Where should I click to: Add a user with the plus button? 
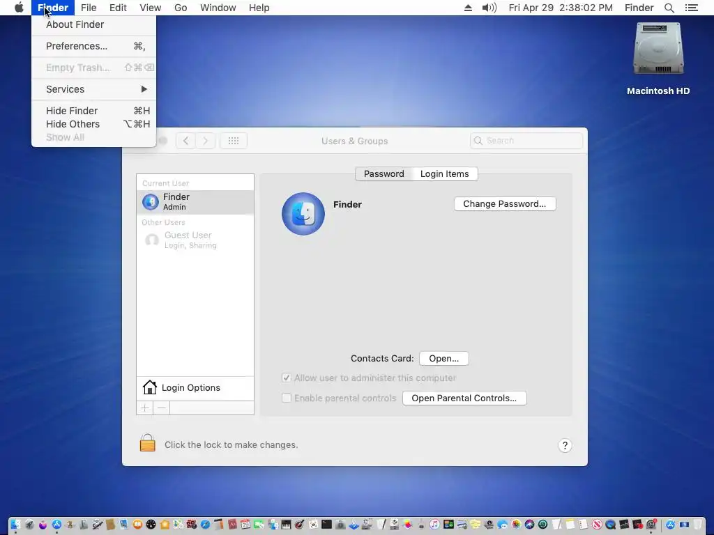(145, 408)
